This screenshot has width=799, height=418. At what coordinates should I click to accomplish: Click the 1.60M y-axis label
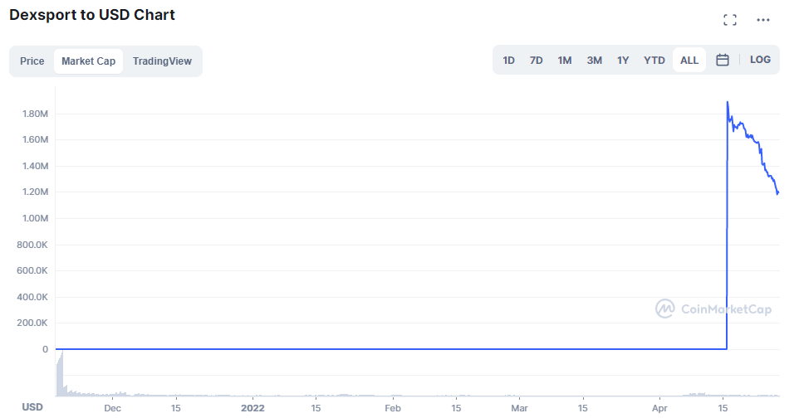pos(35,139)
